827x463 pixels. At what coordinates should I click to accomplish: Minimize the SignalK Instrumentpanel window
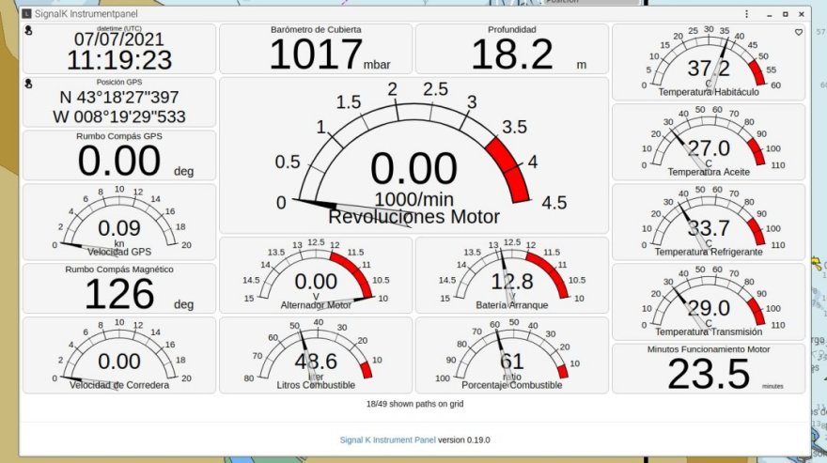[x=766, y=15]
